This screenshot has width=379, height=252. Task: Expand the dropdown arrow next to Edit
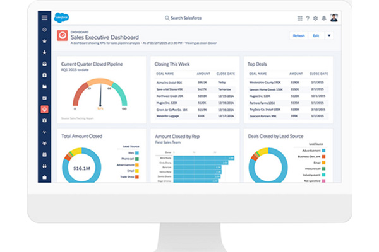pos(329,36)
